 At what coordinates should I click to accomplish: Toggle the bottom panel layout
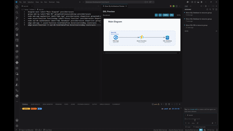[x=198, y=2]
